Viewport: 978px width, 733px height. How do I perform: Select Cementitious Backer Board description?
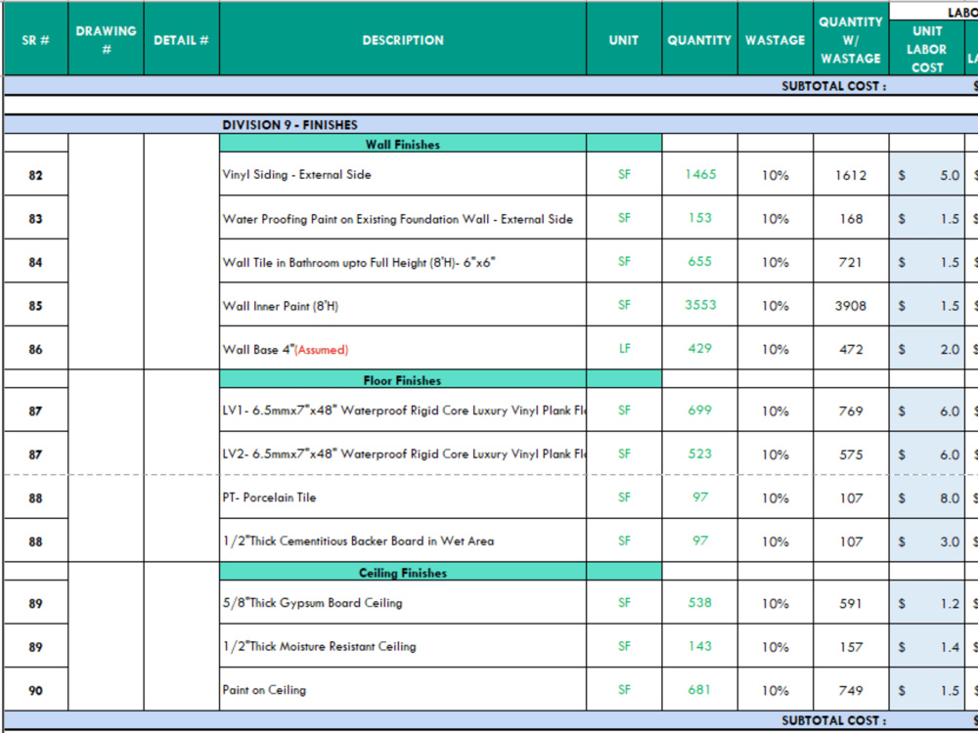[x=403, y=541]
